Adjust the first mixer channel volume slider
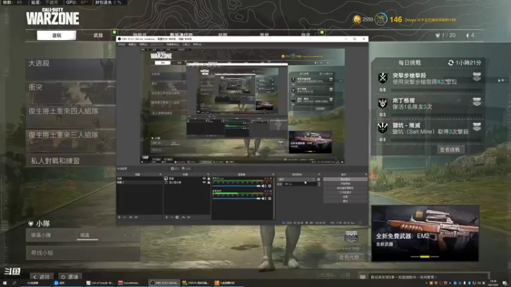The image size is (511, 287). (236, 186)
